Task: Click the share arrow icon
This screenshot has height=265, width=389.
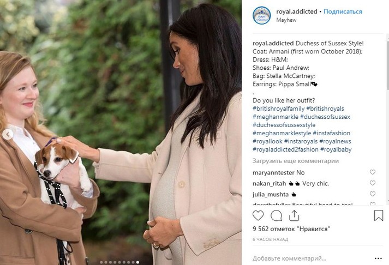Action: [x=294, y=215]
